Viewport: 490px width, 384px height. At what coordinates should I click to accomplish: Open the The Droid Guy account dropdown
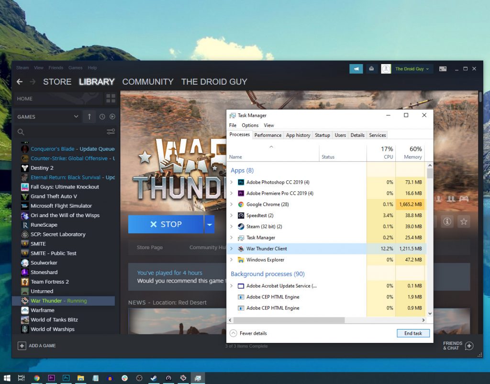[x=412, y=69]
